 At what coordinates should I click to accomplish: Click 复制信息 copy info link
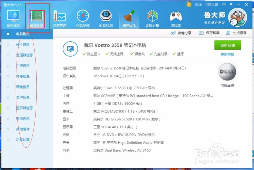click(227, 55)
